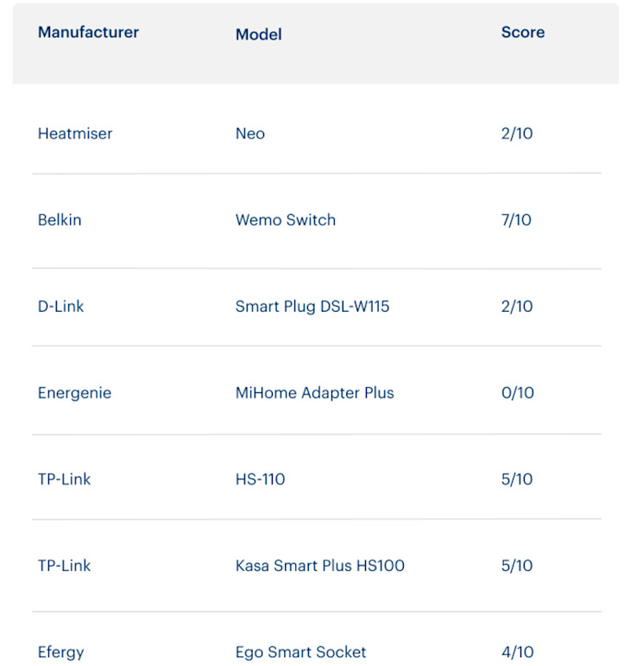Screen dimensions: 630x666
Task: Select the D-Link manufacturer cell
Action: (x=60, y=307)
